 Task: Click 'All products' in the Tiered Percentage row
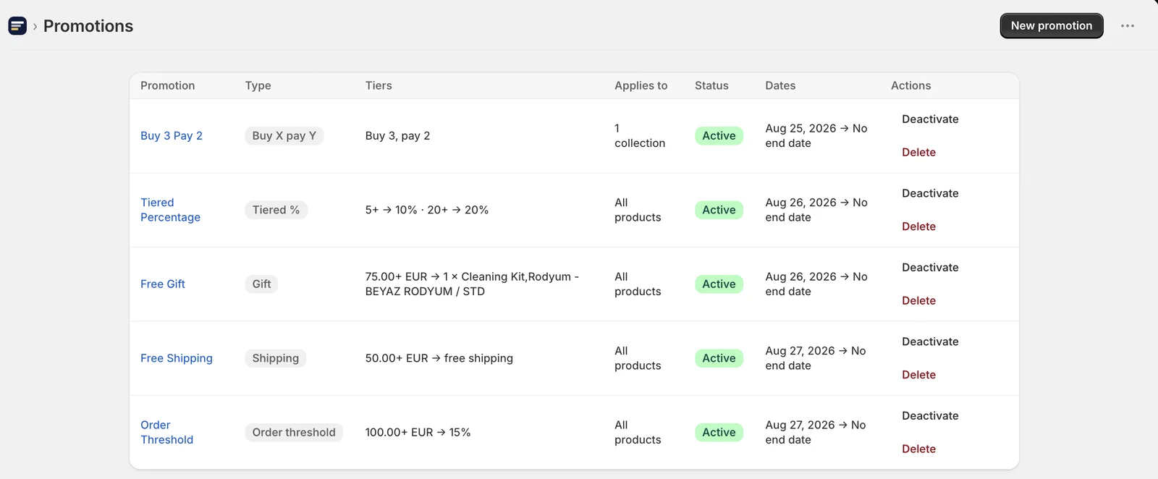coord(638,210)
